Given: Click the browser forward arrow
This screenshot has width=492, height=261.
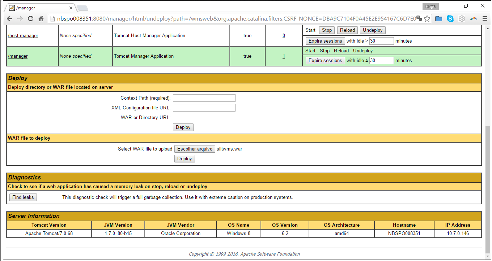Looking at the screenshot, I should [20, 19].
